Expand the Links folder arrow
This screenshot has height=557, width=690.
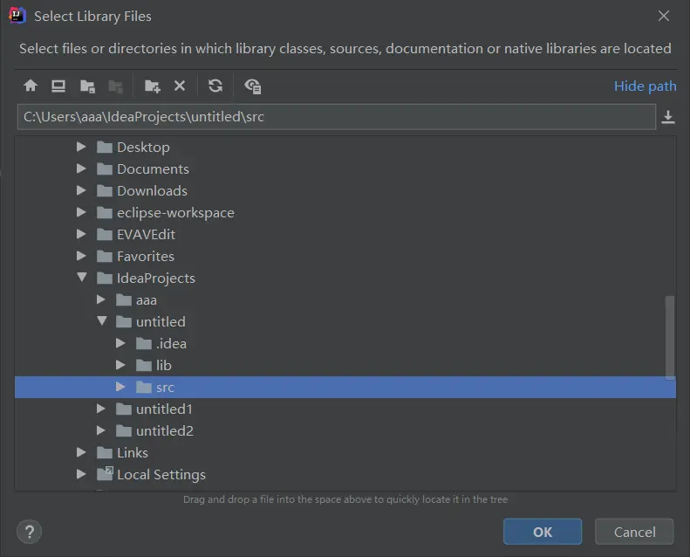click(81, 452)
